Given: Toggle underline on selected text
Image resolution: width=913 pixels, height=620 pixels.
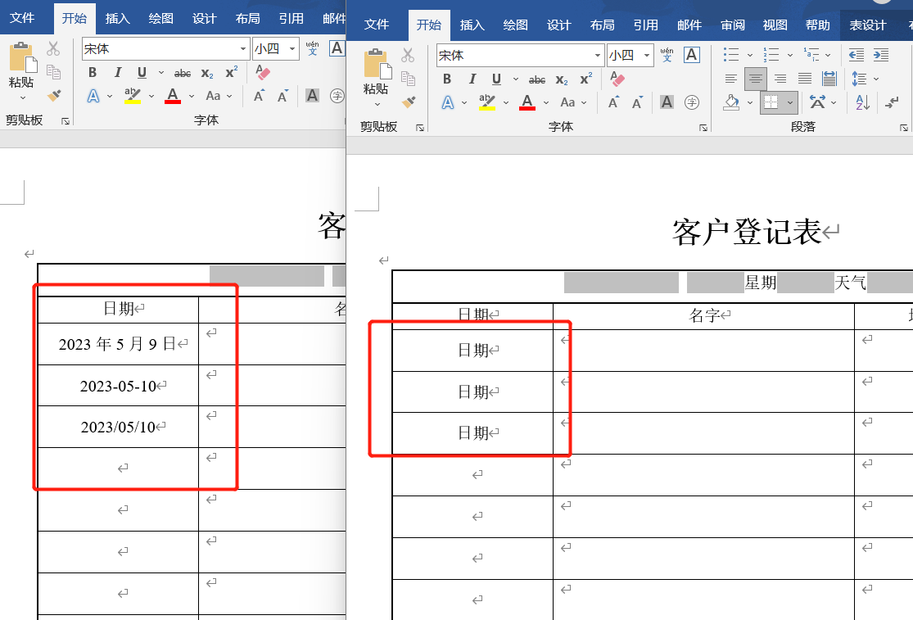Looking at the screenshot, I should [498, 79].
